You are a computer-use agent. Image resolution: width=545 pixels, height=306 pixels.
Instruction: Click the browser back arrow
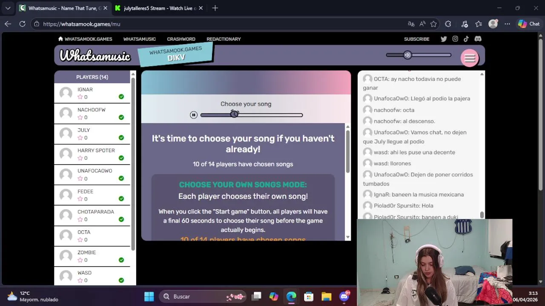click(8, 24)
